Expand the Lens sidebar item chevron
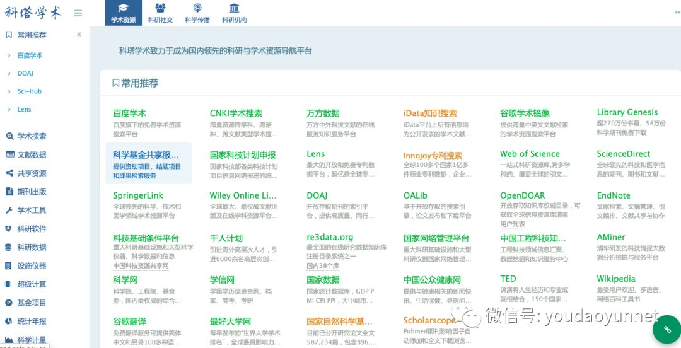The height and width of the screenshot is (348, 681). [9, 109]
